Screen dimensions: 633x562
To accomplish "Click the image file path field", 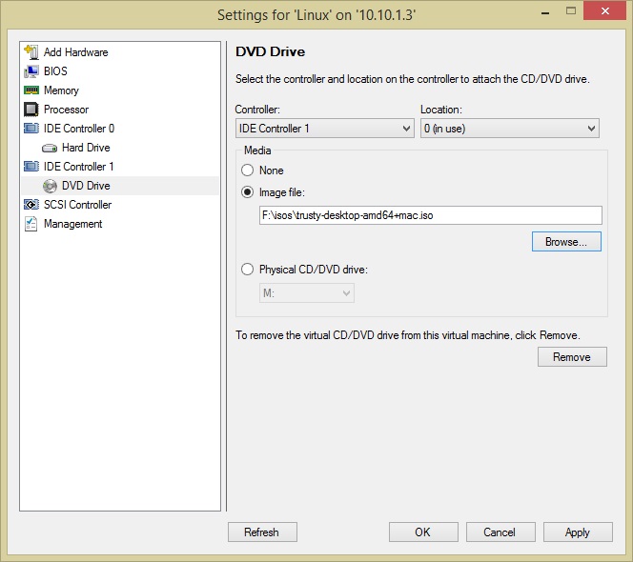I will [x=430, y=215].
